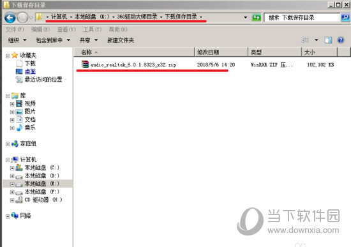351x247 pixels.
Task: Open the 查看(V) menu
Action: 66,29
